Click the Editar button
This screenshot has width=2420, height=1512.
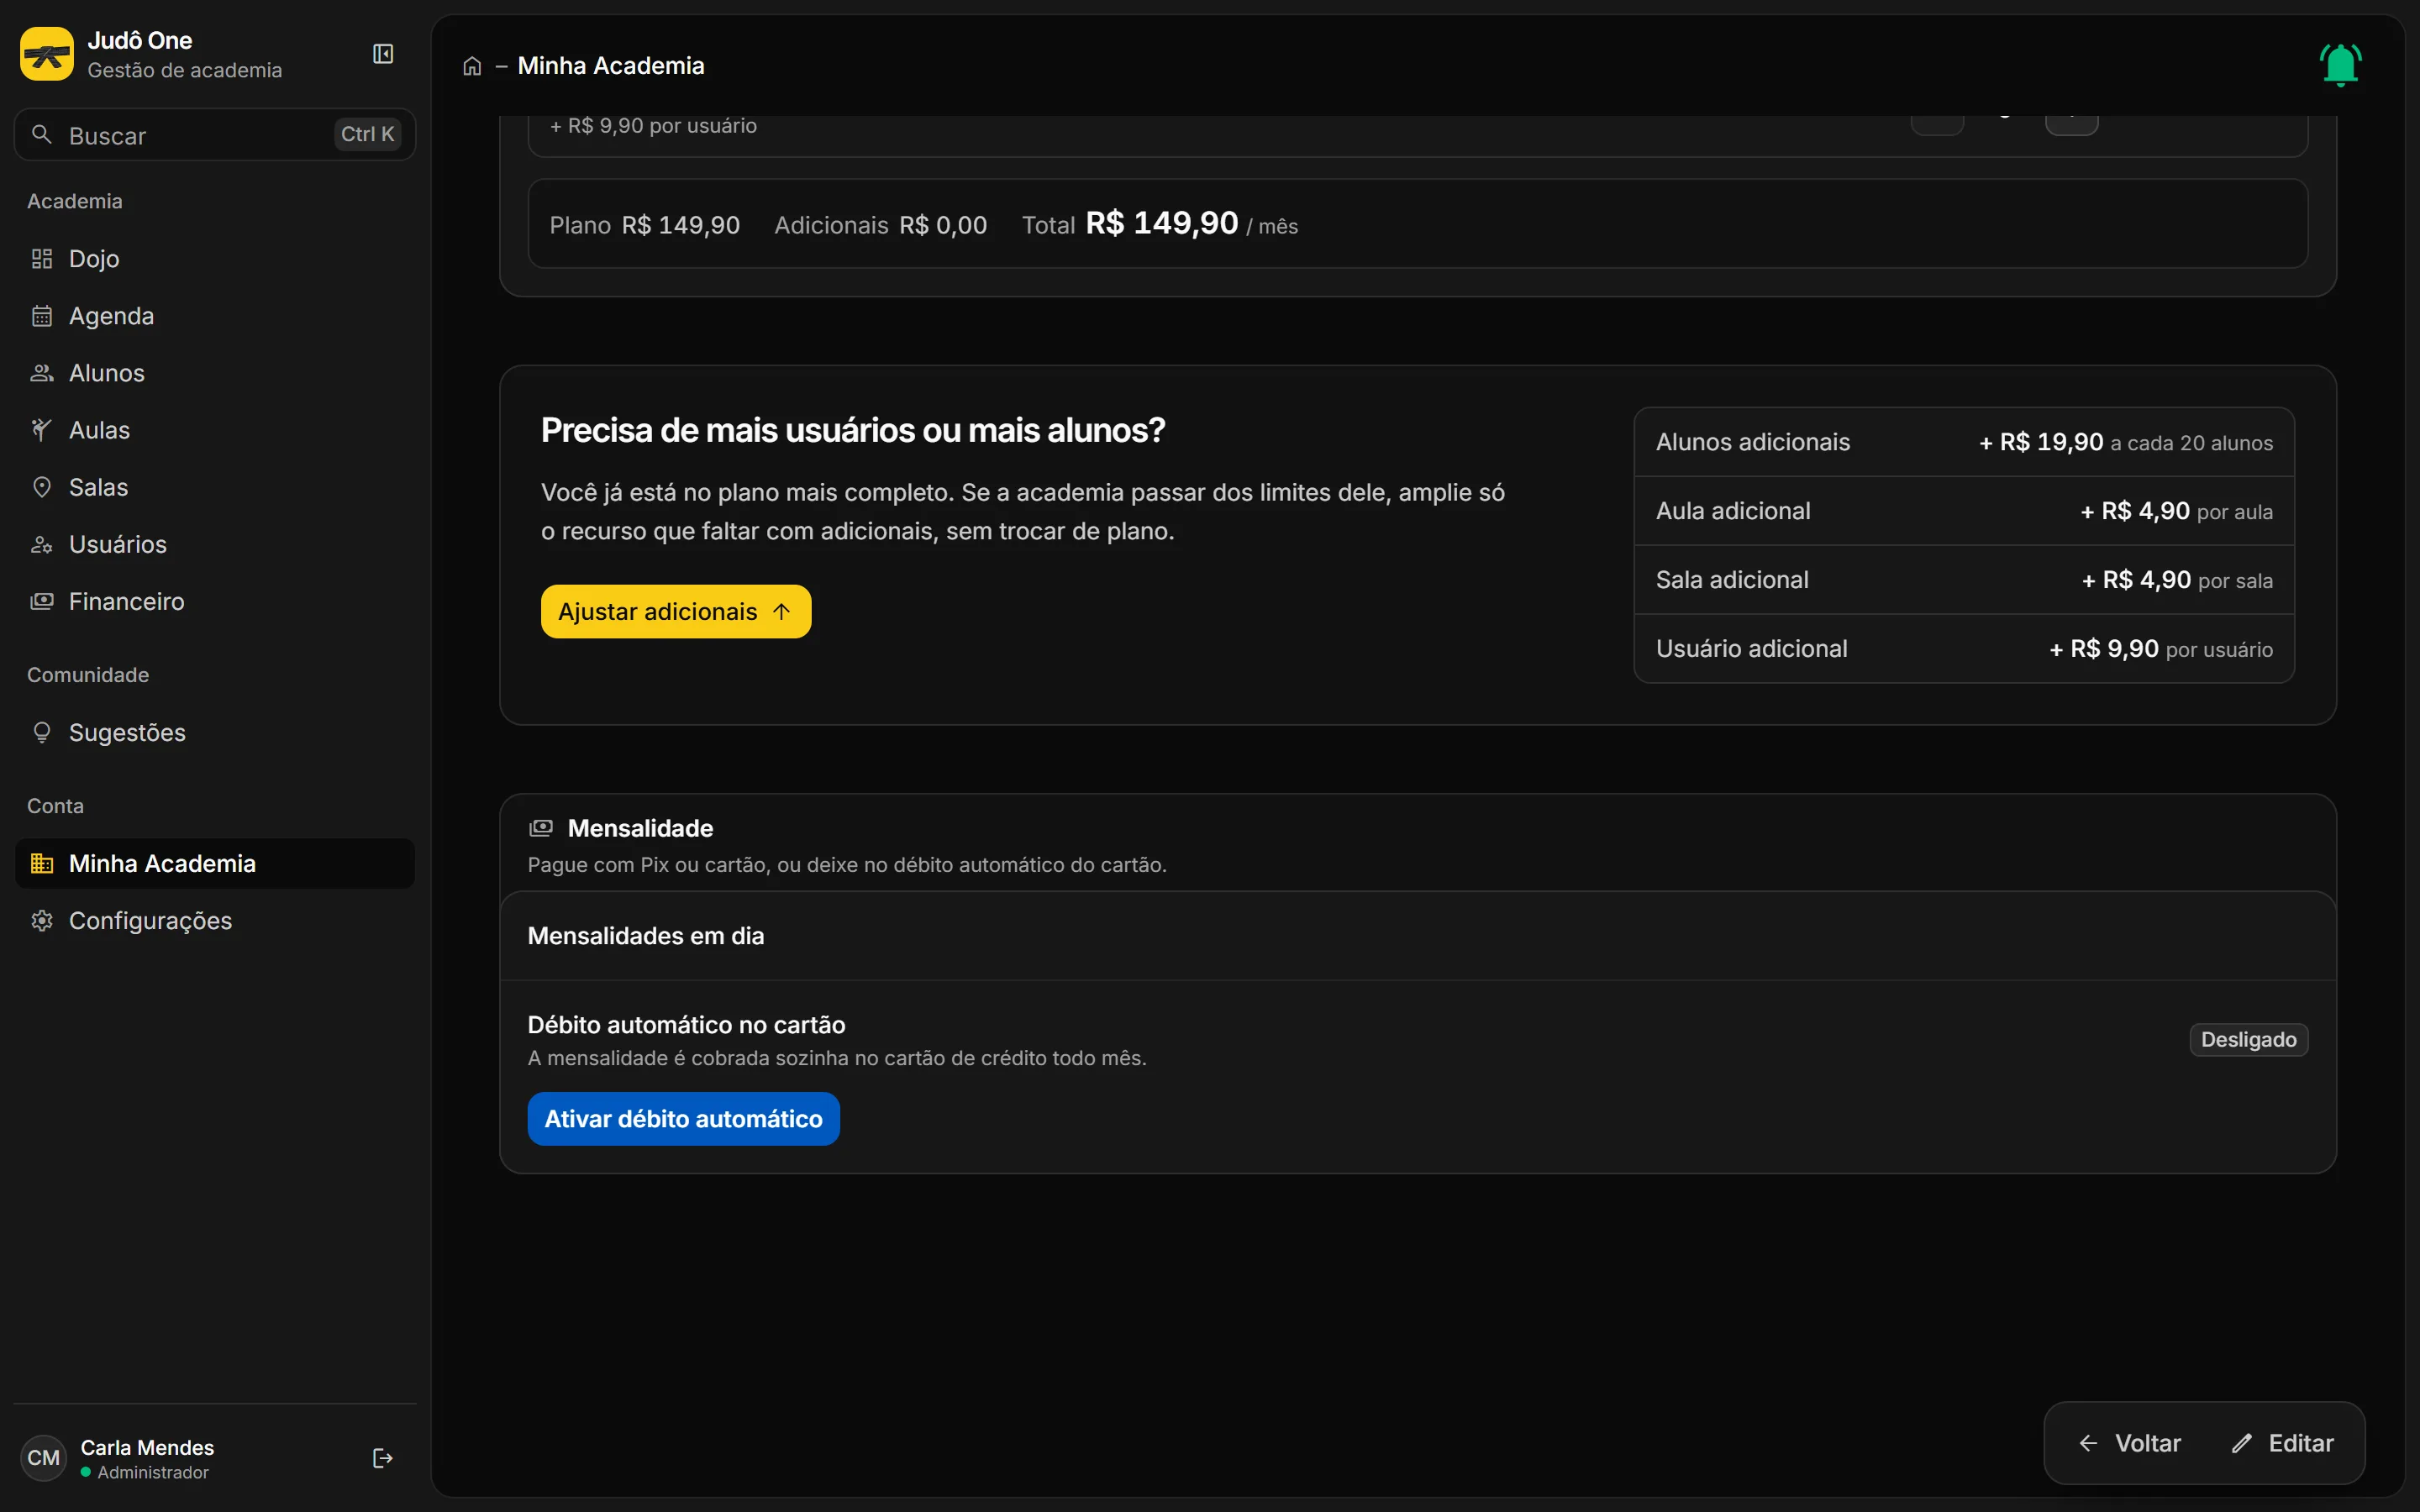pyautogui.click(x=2282, y=1443)
